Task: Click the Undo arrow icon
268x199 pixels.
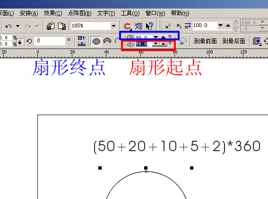Action: click(9, 26)
